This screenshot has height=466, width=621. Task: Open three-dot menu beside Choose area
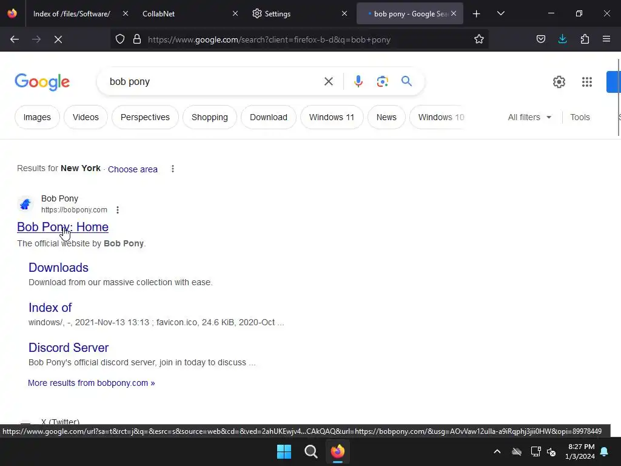(173, 169)
